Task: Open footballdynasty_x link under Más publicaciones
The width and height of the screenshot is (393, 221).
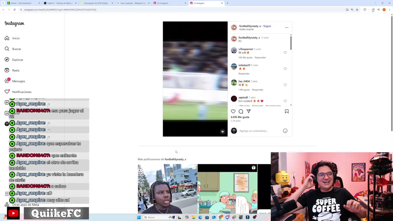Action: 175,159
